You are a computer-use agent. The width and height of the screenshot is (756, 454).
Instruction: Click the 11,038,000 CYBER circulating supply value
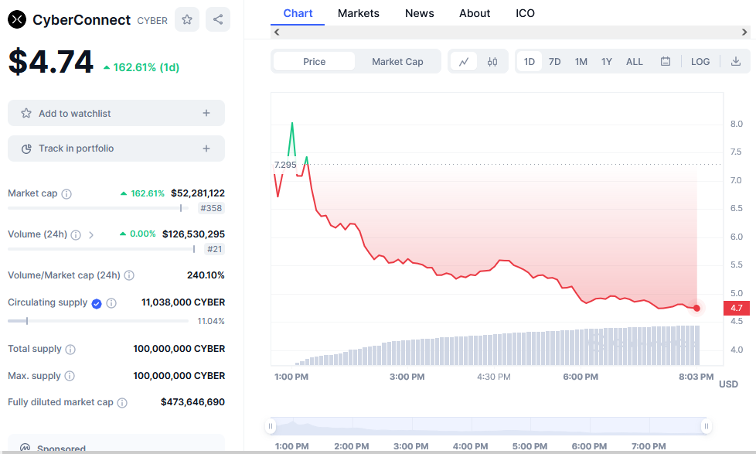[x=183, y=302]
